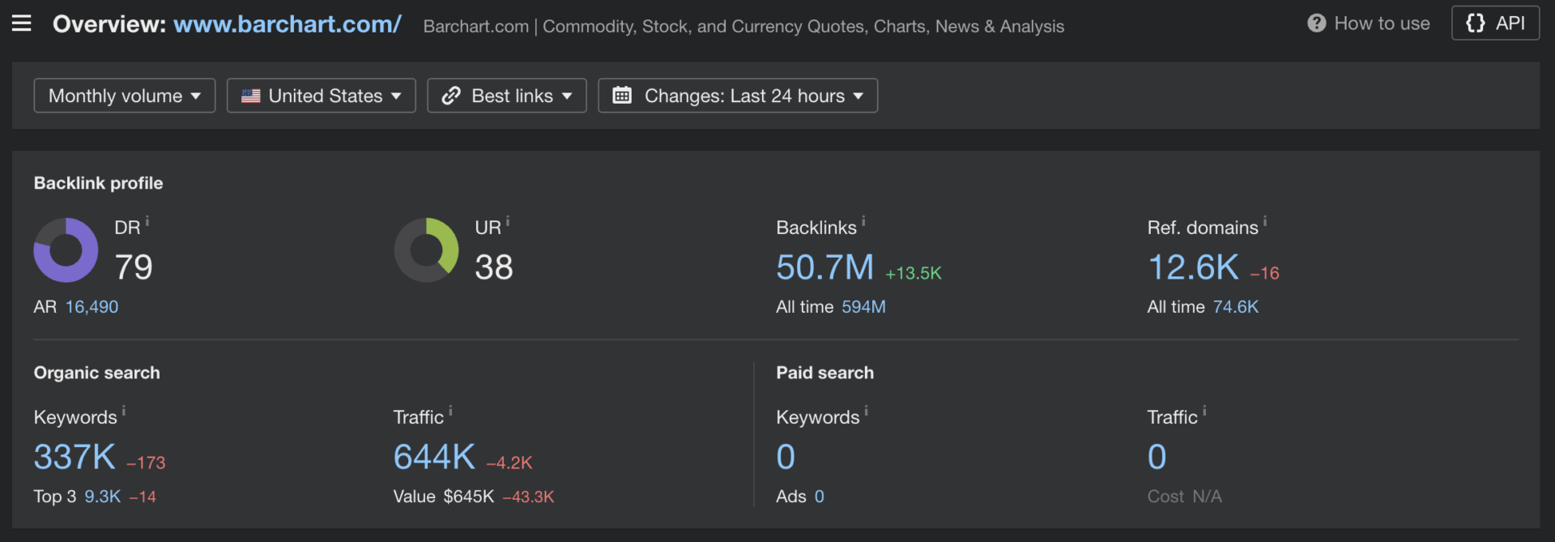Screen dimensions: 1555x542
Task: Click the UR info icon
Action: [508, 221]
